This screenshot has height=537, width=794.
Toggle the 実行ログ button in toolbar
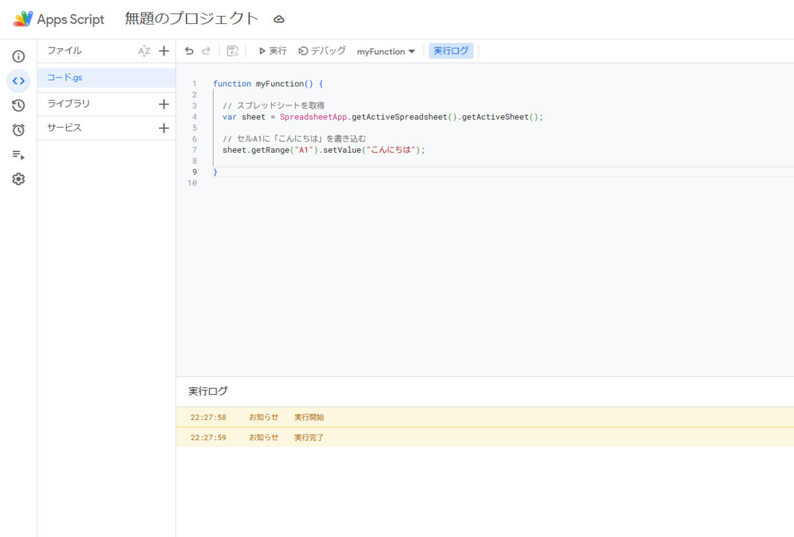tap(451, 51)
